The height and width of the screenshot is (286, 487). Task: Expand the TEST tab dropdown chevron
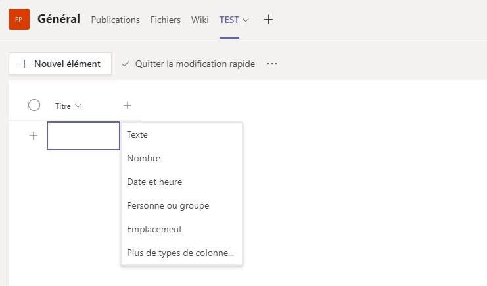point(246,20)
